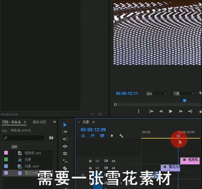Screen dimensions: 202x189
Task: Select the Razor tool
Action: (65, 168)
